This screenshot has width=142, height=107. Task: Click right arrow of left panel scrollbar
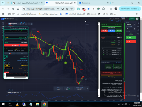27,78
